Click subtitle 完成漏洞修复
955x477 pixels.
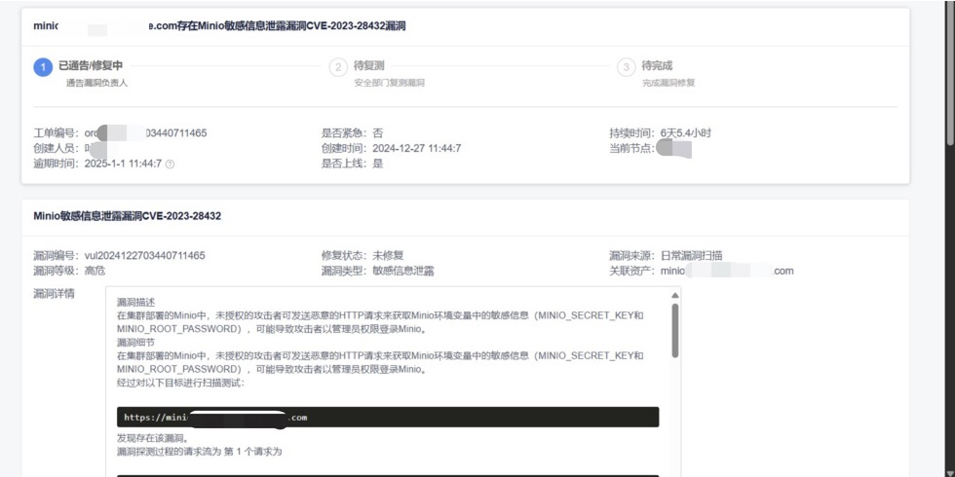coord(668,84)
